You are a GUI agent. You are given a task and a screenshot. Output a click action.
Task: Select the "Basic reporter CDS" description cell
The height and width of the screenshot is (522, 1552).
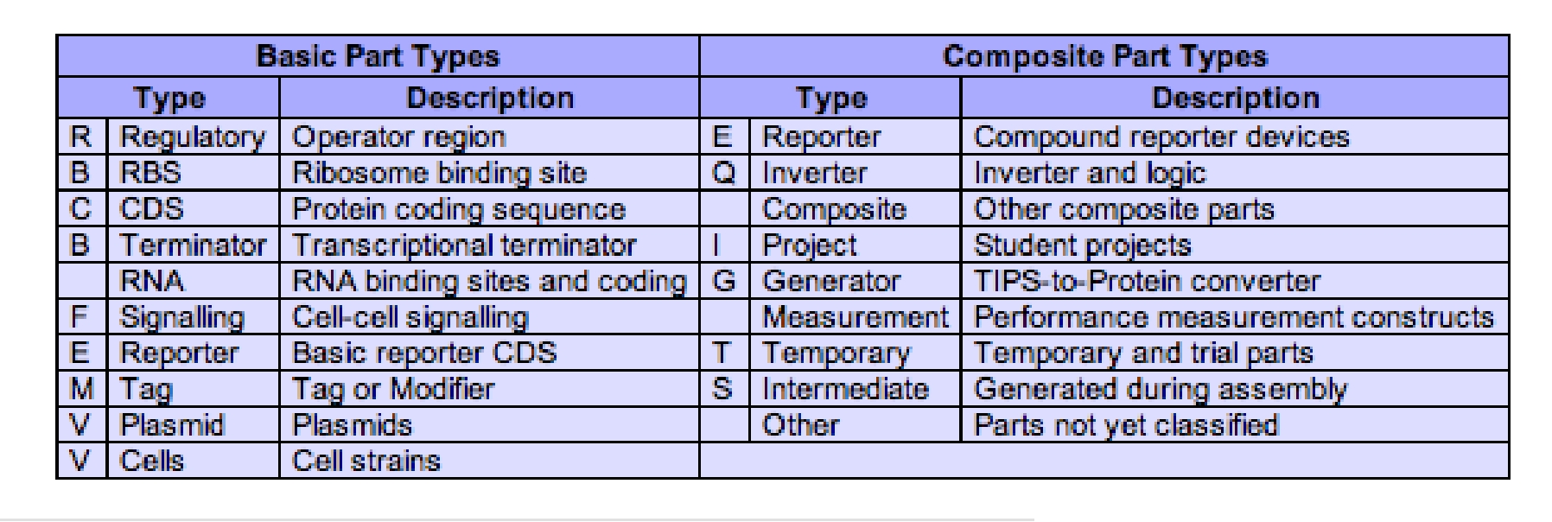[424, 353]
